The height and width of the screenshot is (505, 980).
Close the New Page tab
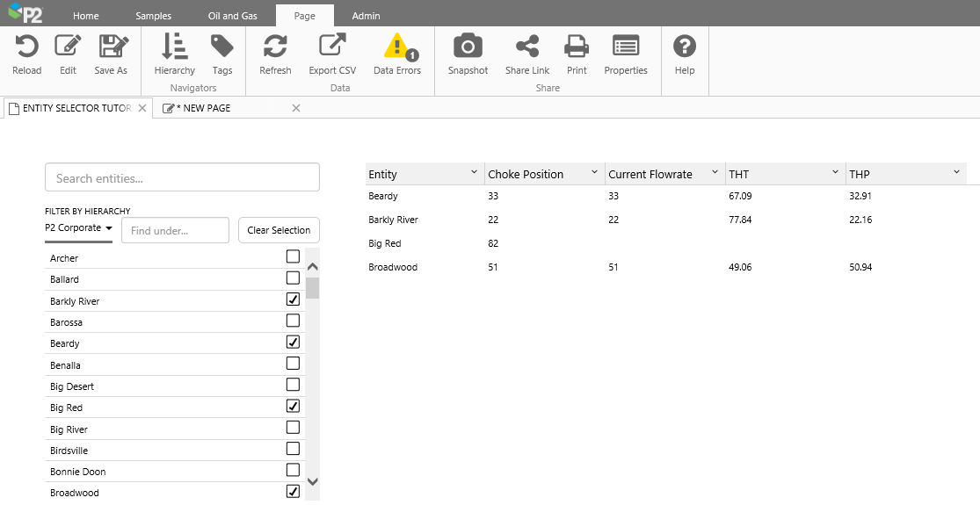(x=296, y=108)
